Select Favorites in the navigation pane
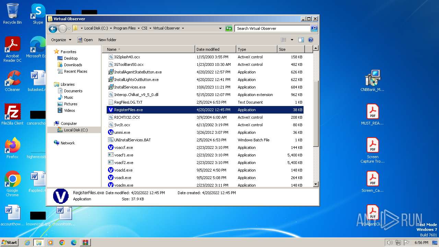439x247 pixels. pyautogui.click(x=68, y=52)
